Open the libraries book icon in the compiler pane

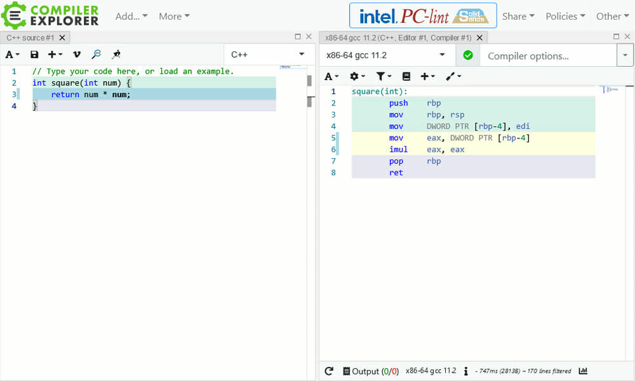click(x=406, y=76)
